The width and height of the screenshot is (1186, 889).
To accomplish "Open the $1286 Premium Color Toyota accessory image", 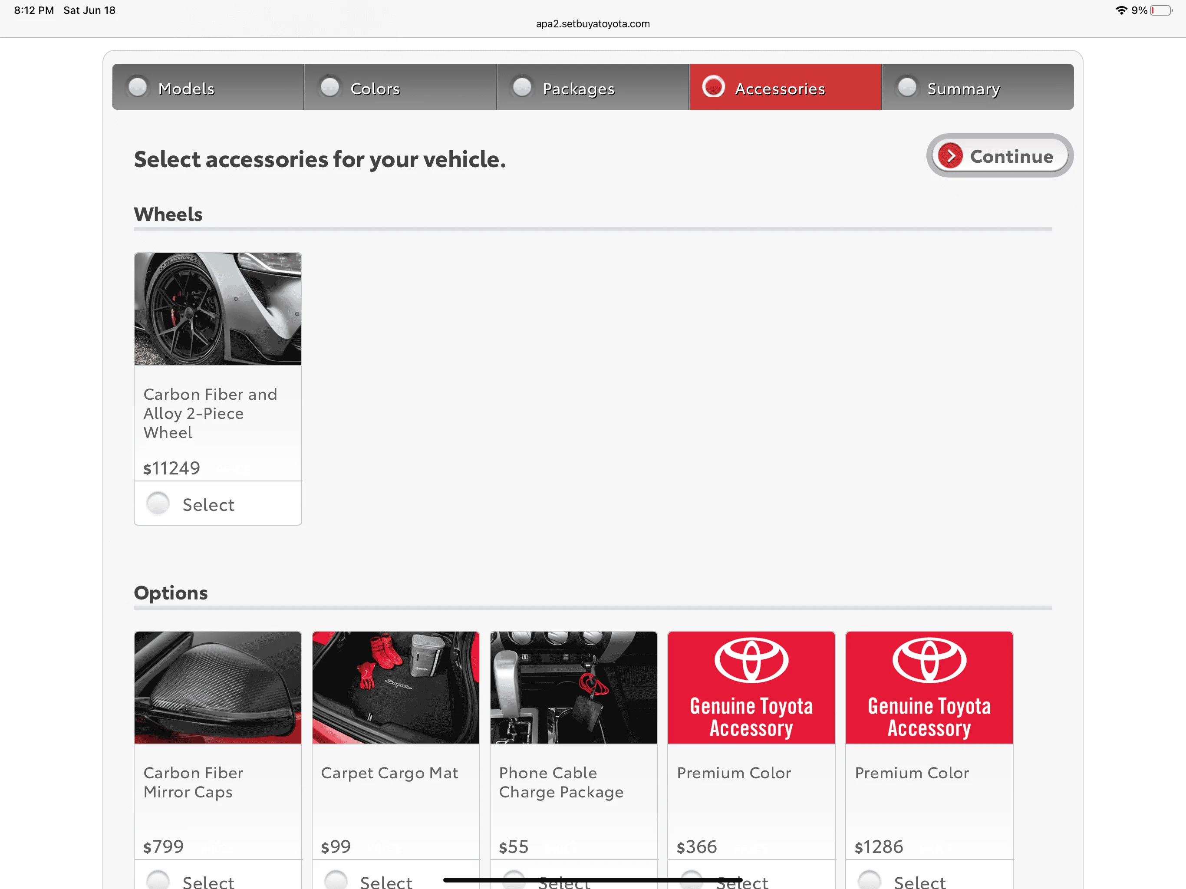I will [929, 688].
